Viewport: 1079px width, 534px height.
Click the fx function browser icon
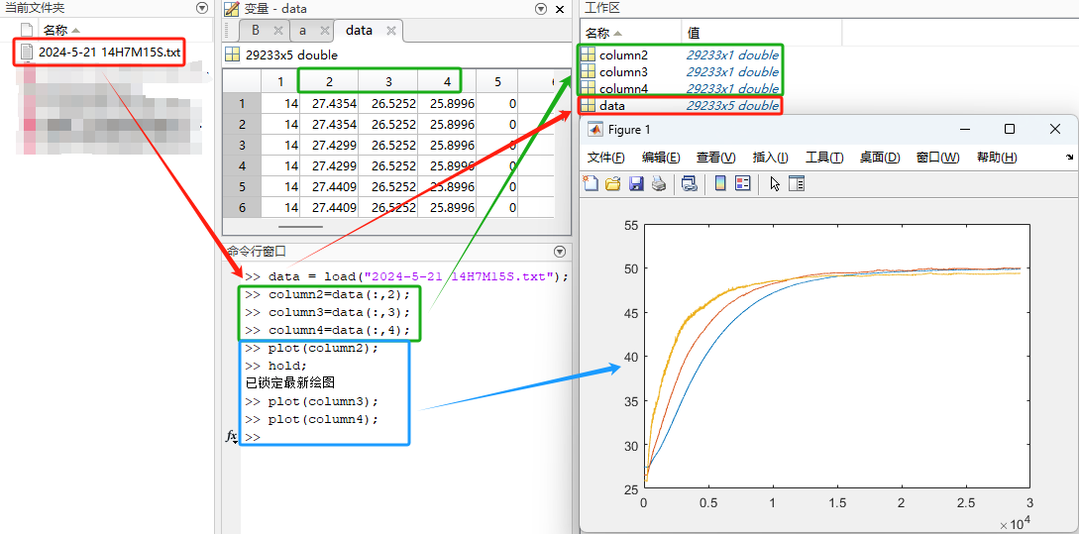(x=232, y=436)
